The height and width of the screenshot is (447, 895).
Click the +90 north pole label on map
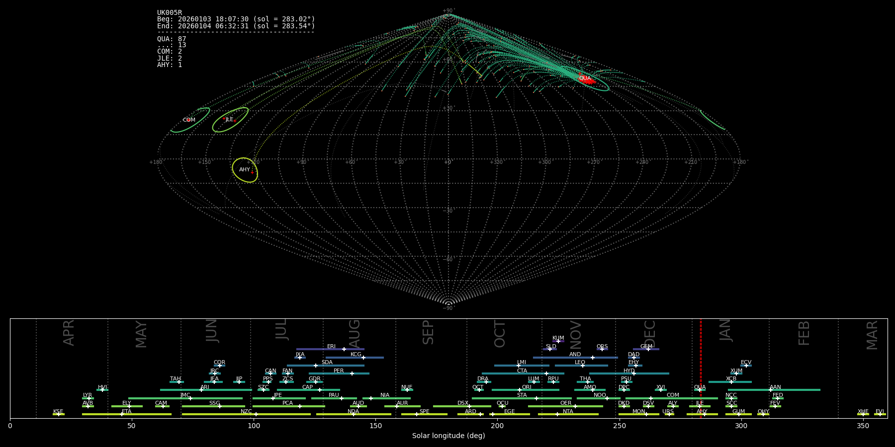coord(448,11)
